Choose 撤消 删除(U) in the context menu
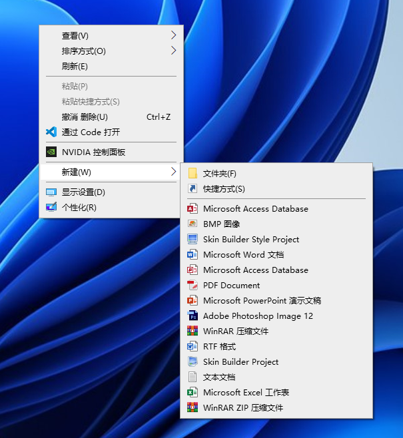This screenshot has width=403, height=438. [x=85, y=116]
